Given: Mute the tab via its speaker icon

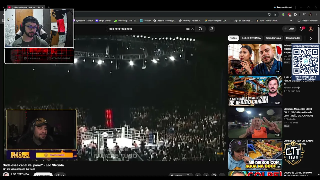Looking at the screenshot, I should pyautogui.click(x=38, y=7).
